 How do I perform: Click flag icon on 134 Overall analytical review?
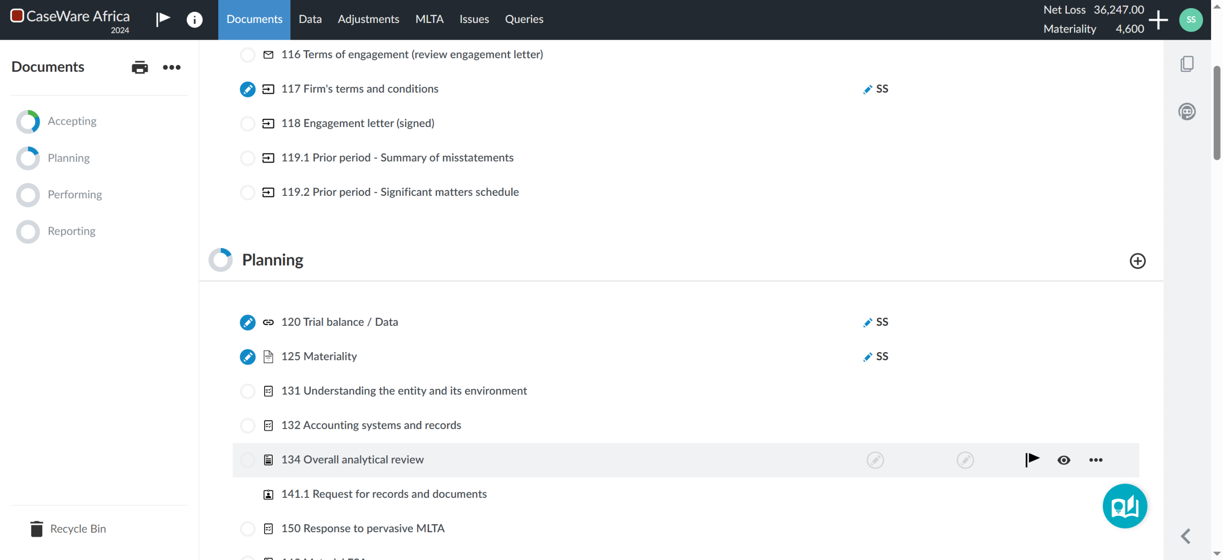coord(1032,460)
